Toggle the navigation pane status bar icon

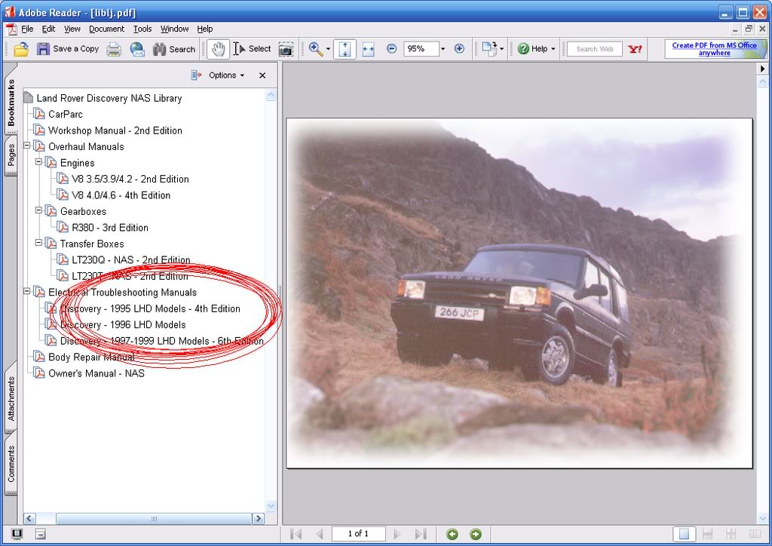[x=41, y=534]
